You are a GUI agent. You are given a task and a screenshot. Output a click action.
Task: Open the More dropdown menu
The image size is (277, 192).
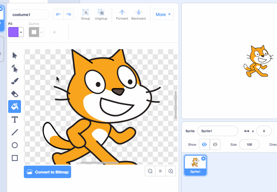(x=163, y=15)
